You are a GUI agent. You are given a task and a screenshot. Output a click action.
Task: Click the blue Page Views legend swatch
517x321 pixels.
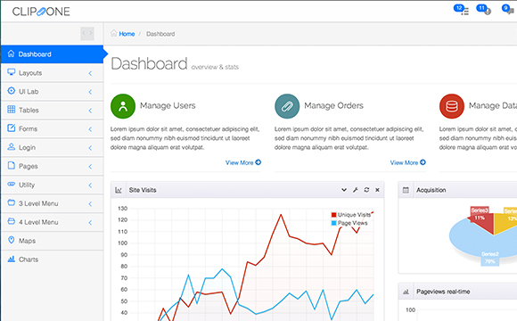point(333,223)
